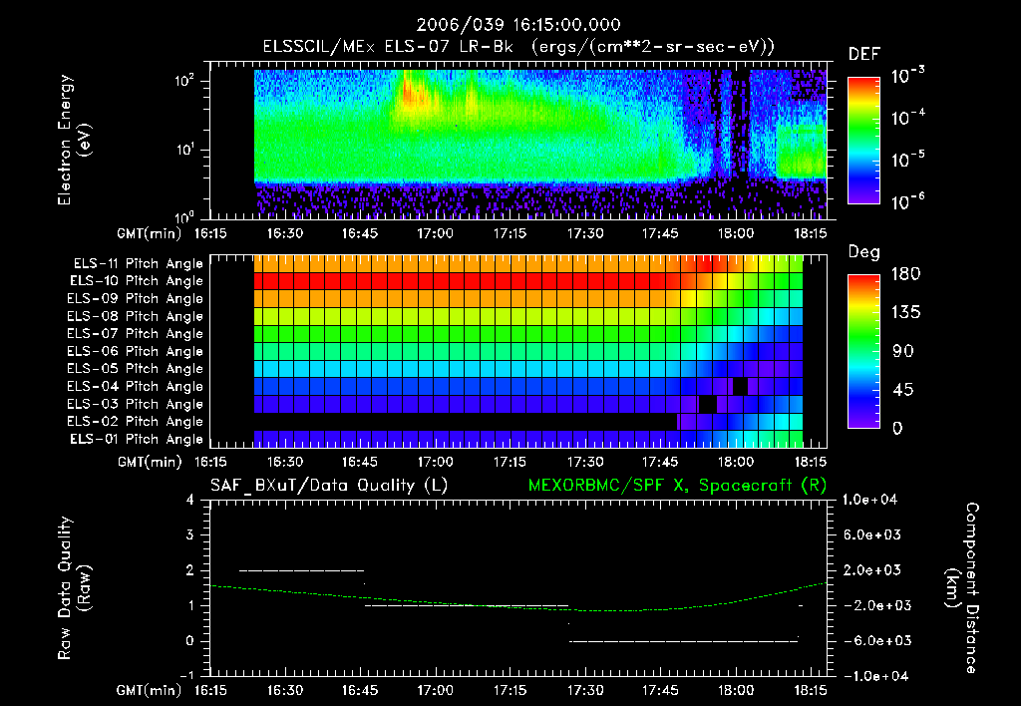
Task: Click the DEF color bar scale
Action: pos(864,141)
